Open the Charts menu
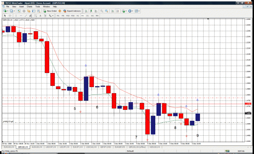The width and height of the screenshot is (254, 154). coord(30,6)
